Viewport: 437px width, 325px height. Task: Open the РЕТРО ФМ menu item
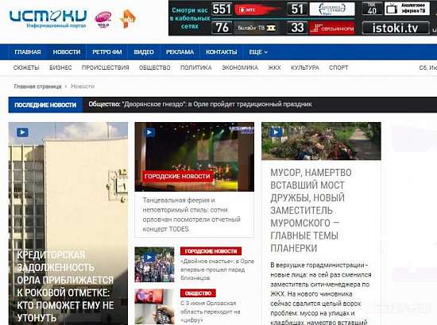pos(107,52)
